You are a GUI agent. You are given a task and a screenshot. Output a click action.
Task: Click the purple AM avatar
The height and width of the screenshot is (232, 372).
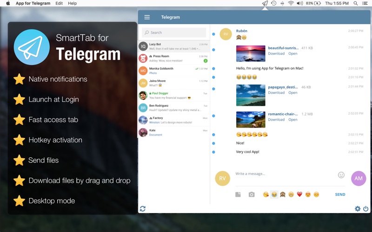[x=359, y=178]
